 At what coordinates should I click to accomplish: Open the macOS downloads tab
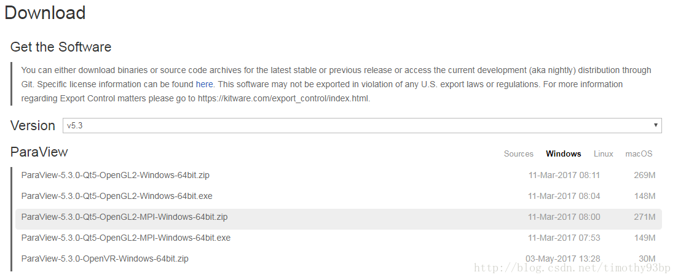(x=639, y=154)
